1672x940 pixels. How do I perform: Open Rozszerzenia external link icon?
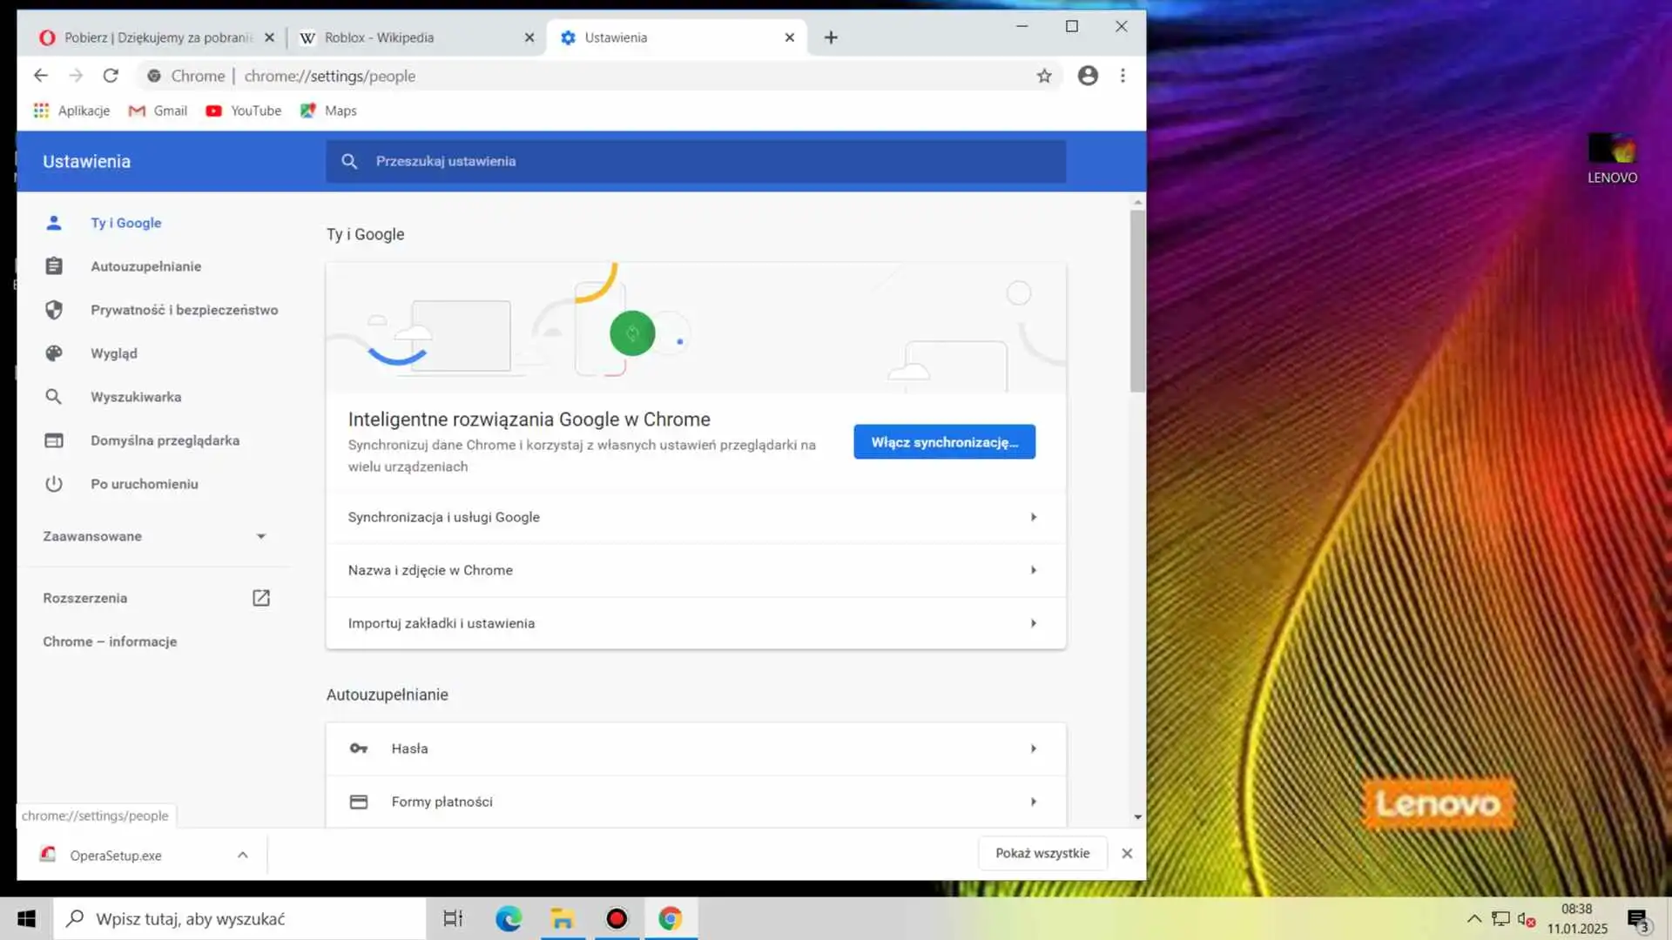coord(261,598)
